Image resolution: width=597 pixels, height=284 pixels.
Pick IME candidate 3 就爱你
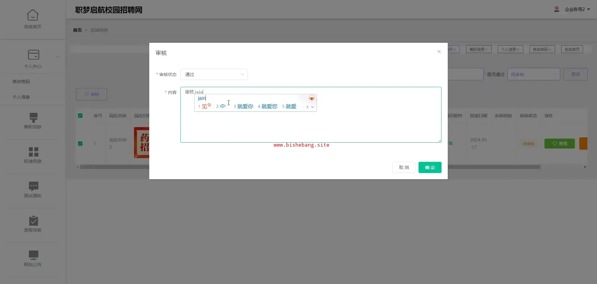click(x=243, y=106)
